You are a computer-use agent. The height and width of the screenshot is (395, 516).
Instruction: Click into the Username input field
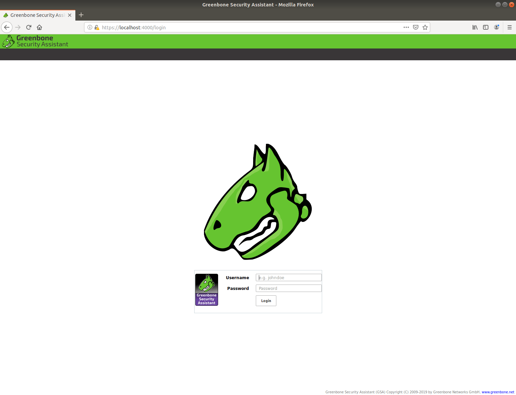pyautogui.click(x=288, y=277)
